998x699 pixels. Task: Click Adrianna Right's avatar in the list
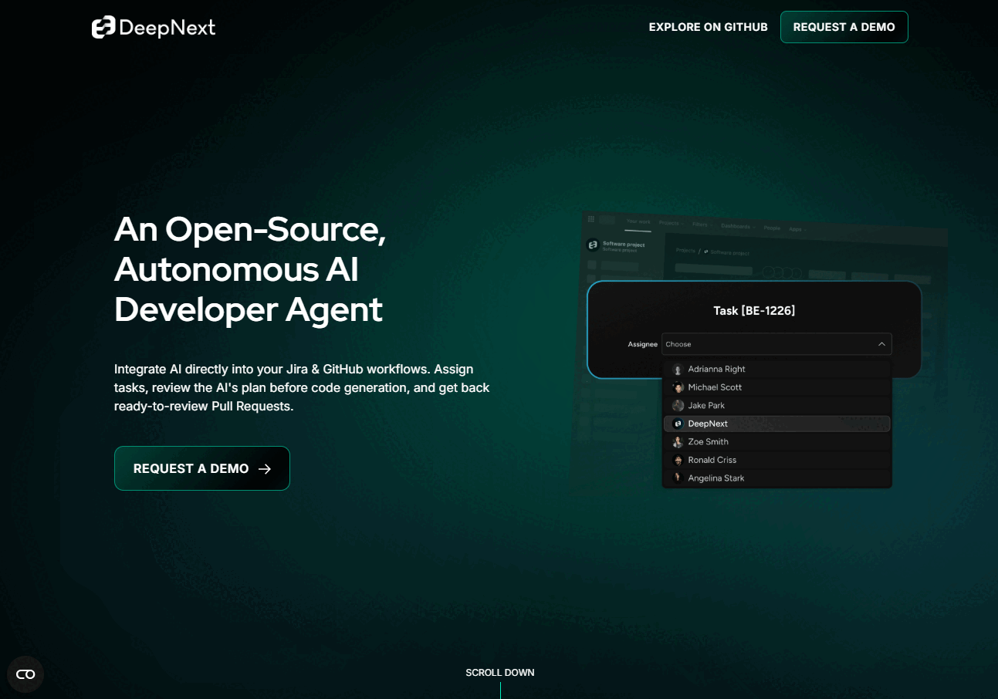(678, 370)
